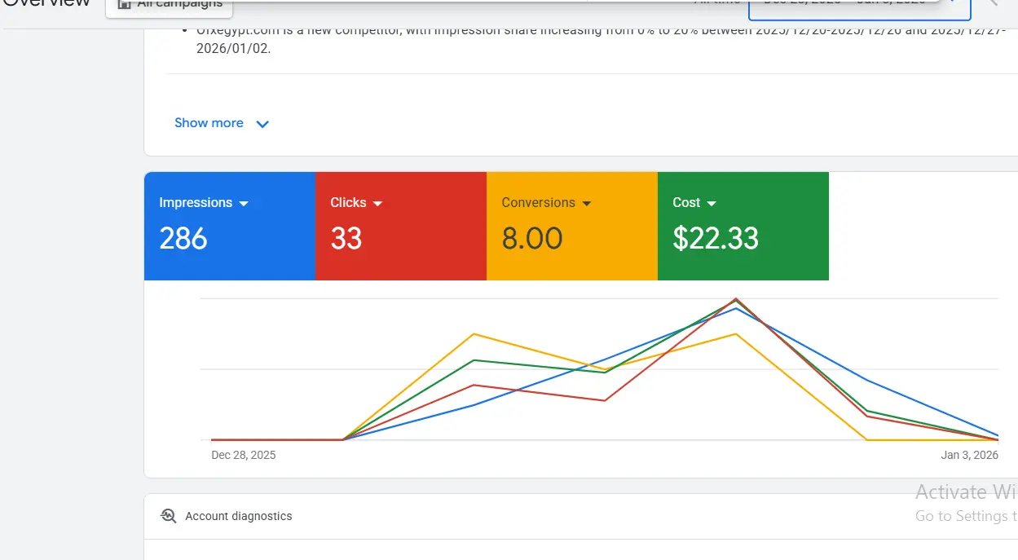The height and width of the screenshot is (560, 1018).
Task: Open the Clicks metric dropdown arrow
Action: [x=377, y=204]
